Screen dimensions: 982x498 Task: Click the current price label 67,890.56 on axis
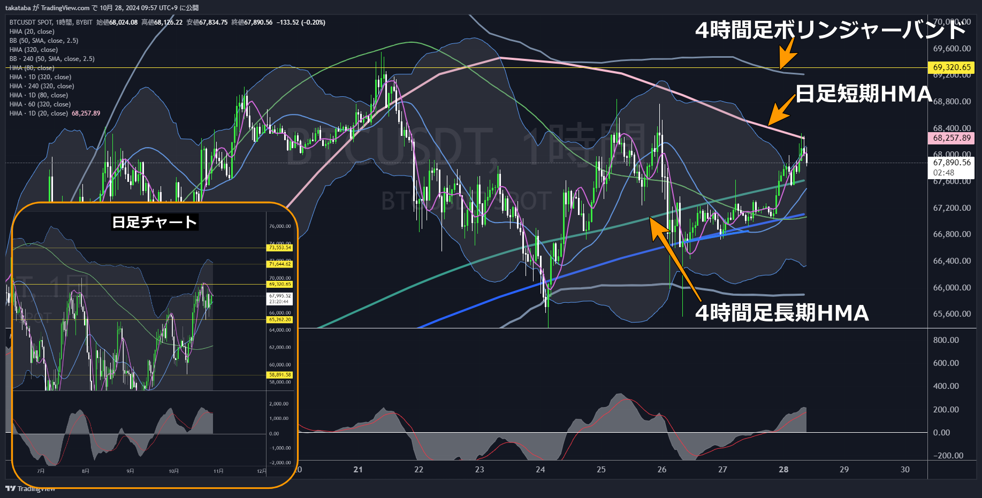click(951, 163)
